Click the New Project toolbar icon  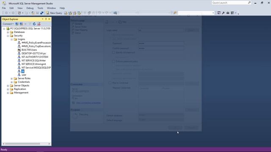(19, 13)
